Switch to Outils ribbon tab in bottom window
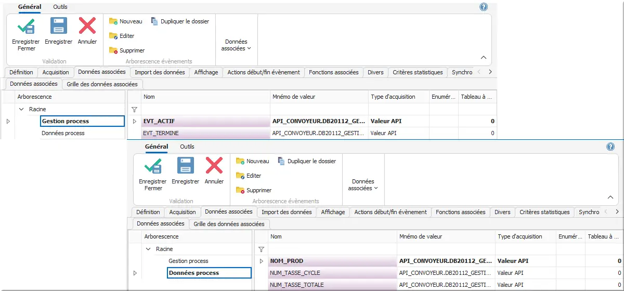Screen dimensions: 624x291 (x=187, y=147)
